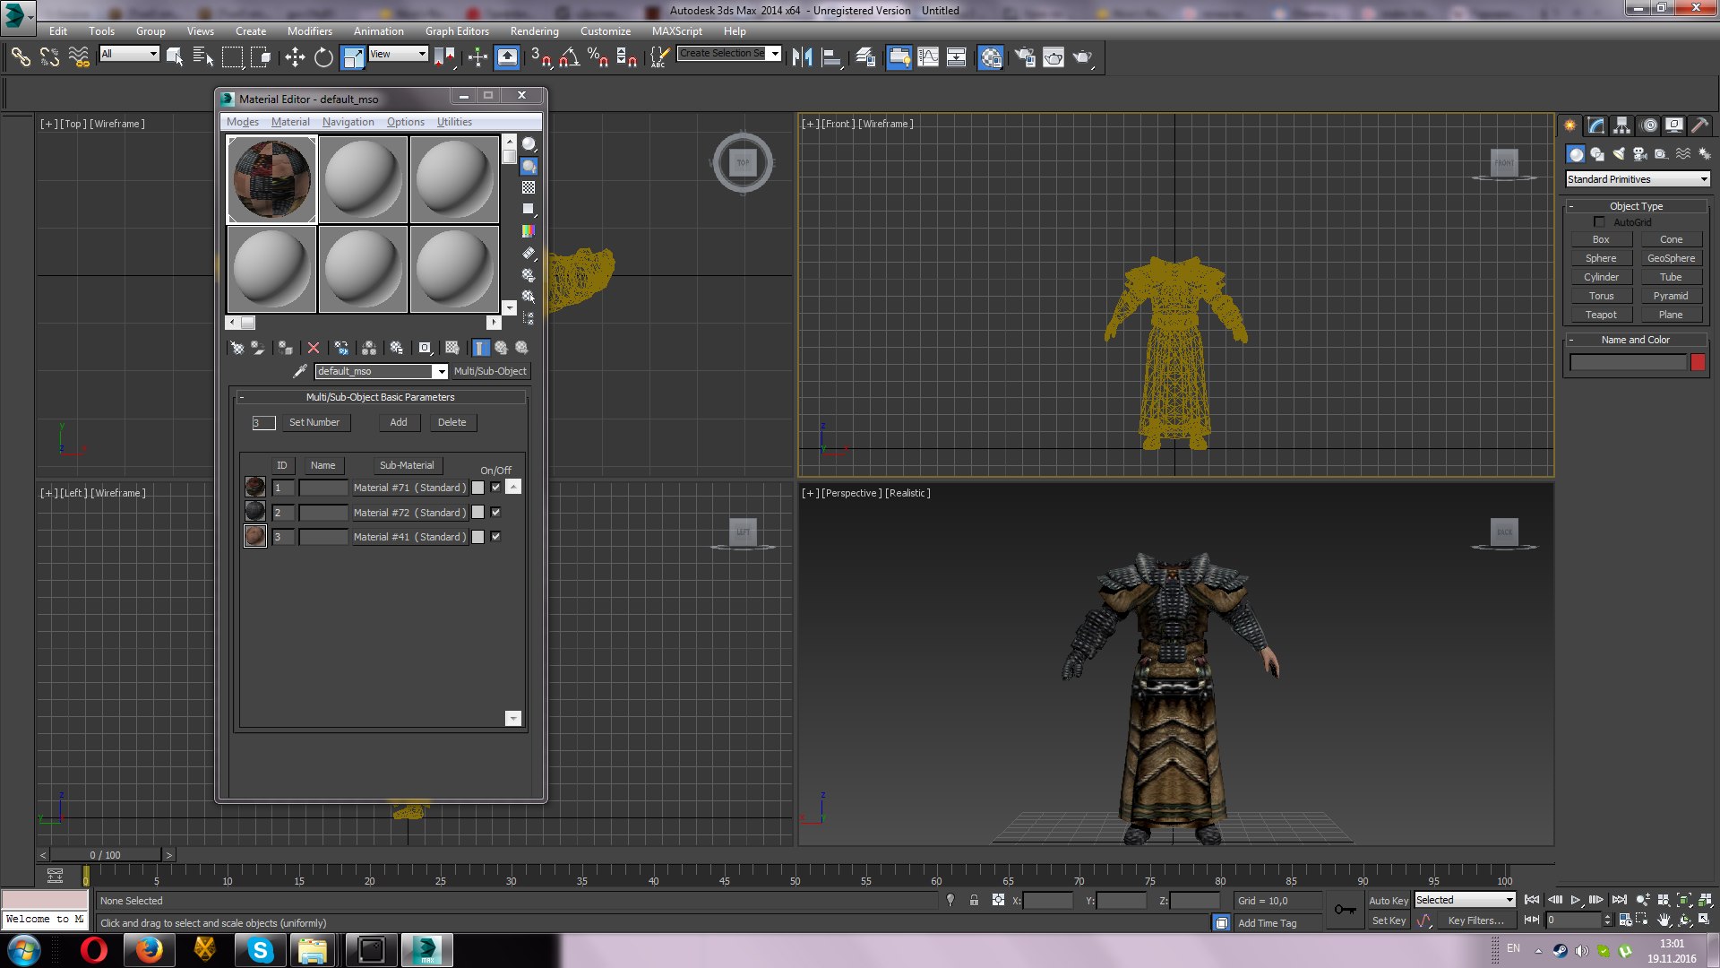
Task: Select the Rotate tool in main toolbar
Action: point(323,58)
